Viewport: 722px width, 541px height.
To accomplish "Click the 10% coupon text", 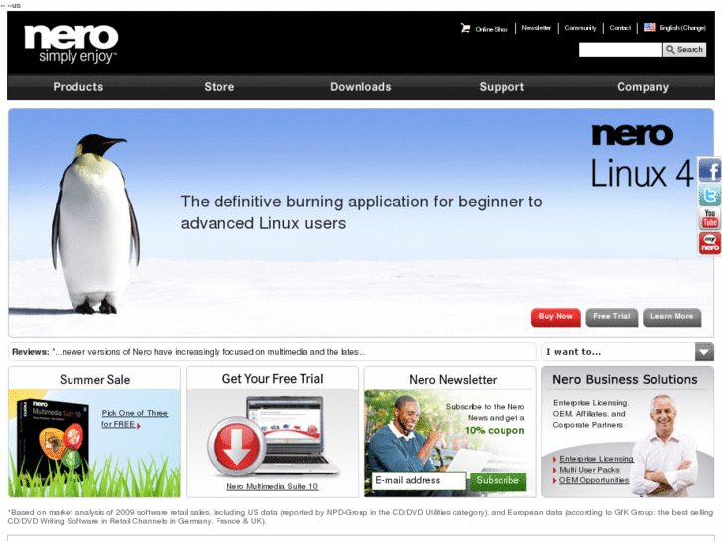I will pos(495,431).
